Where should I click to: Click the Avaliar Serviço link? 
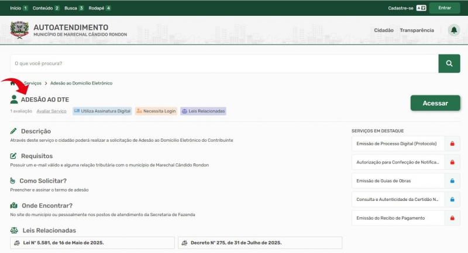[x=51, y=111]
